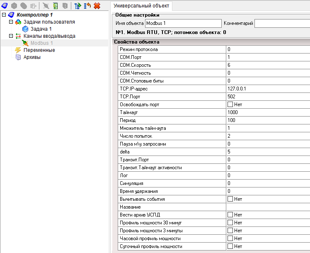Select the COM.Скорость value 6
Screen dimensions: 310x253
click(268, 65)
